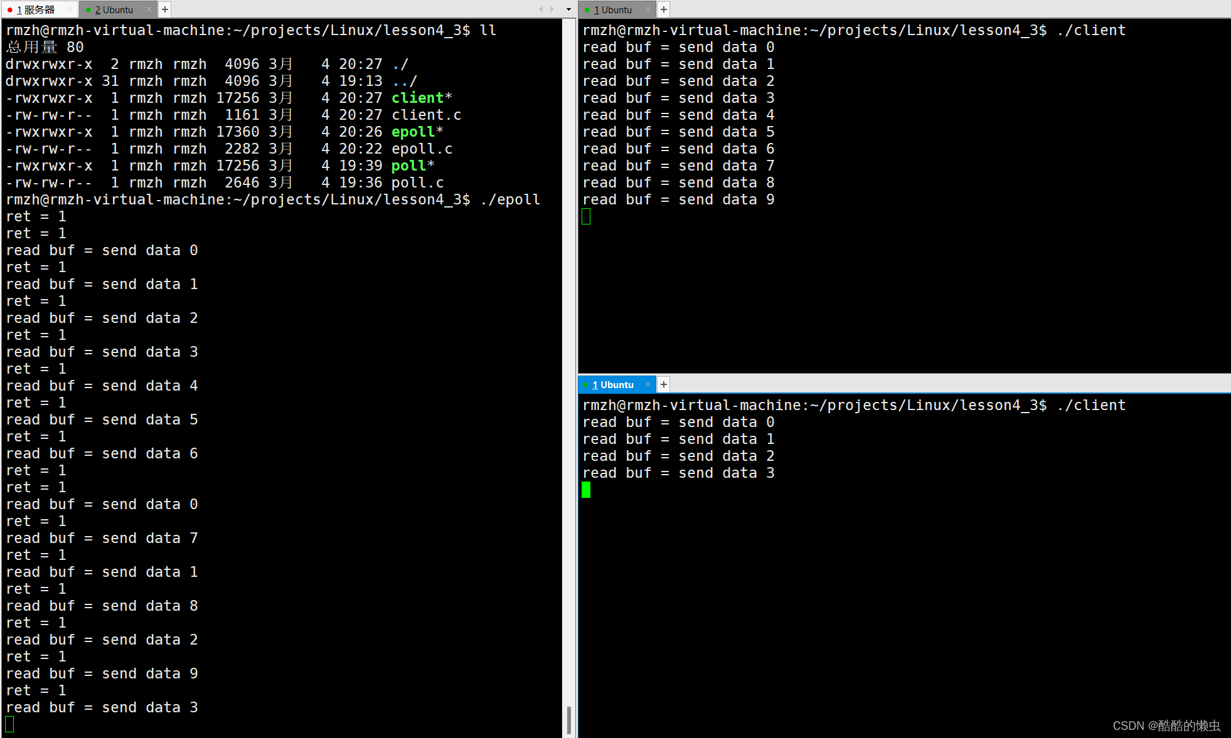Open the tab list dropdown arrow
The width and height of the screenshot is (1231, 738).
568,9
